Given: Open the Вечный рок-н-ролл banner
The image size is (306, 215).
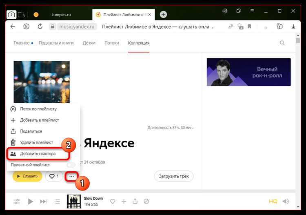Looking at the screenshot, I should (248, 72).
